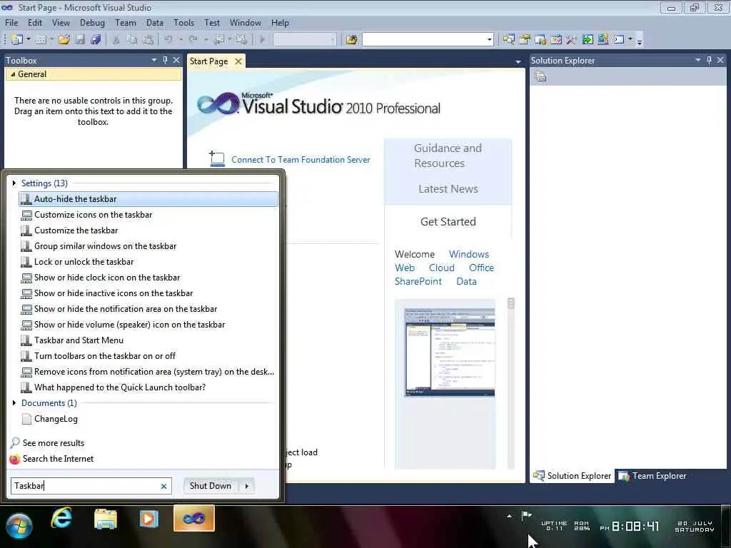Clear the Start menu search box
The image size is (731, 548).
tap(163, 486)
